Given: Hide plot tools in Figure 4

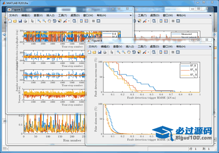Looking at the screenshot, I should coord(173,52).
